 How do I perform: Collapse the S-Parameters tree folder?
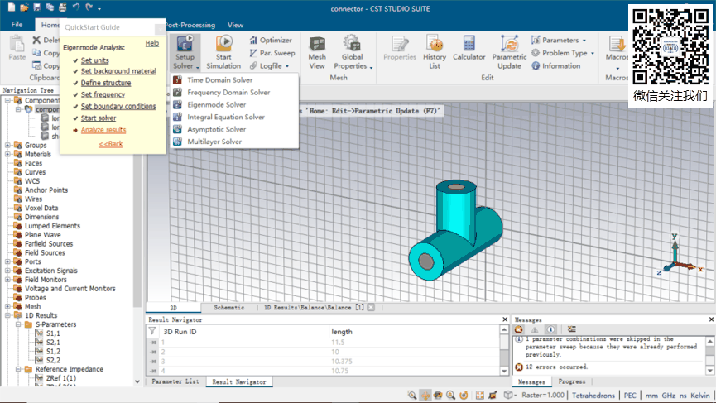[x=17, y=324]
